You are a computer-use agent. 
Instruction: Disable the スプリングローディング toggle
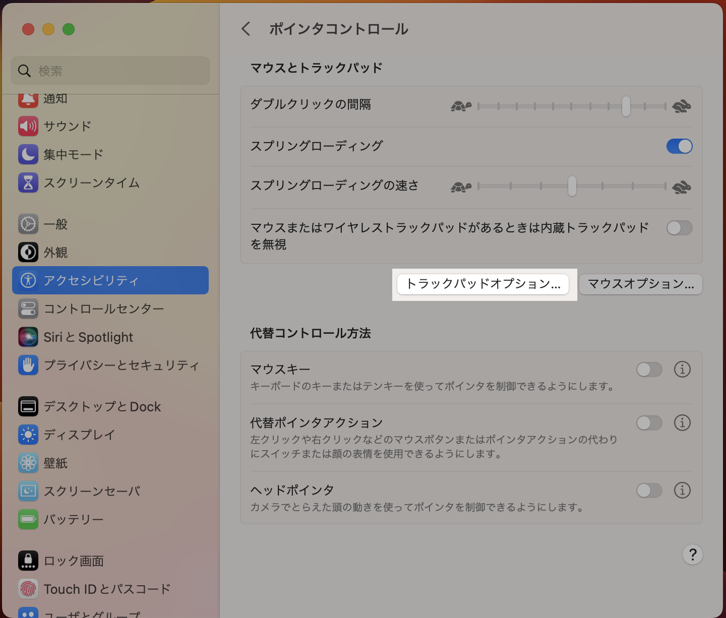(679, 146)
